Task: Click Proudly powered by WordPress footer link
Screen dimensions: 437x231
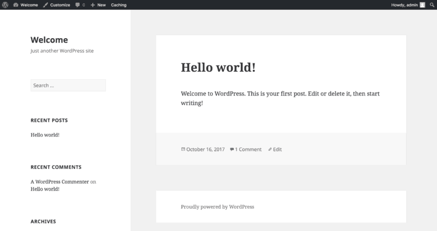Action: 217,207
